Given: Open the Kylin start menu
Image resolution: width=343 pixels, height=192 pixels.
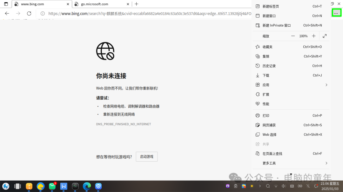Looking at the screenshot, I should (x=6, y=186).
